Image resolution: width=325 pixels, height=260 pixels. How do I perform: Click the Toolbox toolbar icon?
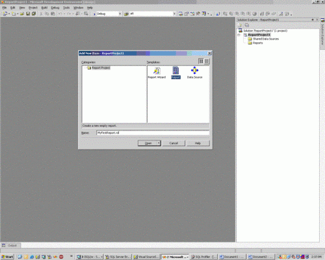(x=198, y=14)
